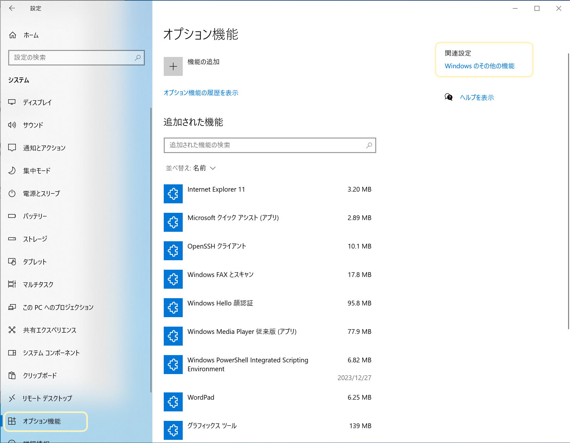Click Microsoft クイック アシスト feature icon

pos(173,222)
